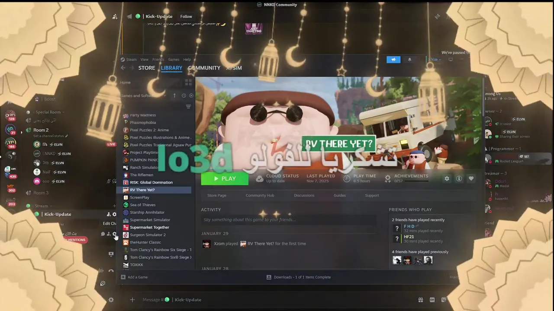Open the Community Hub link
This screenshot has width=554, height=311.
[x=260, y=195]
